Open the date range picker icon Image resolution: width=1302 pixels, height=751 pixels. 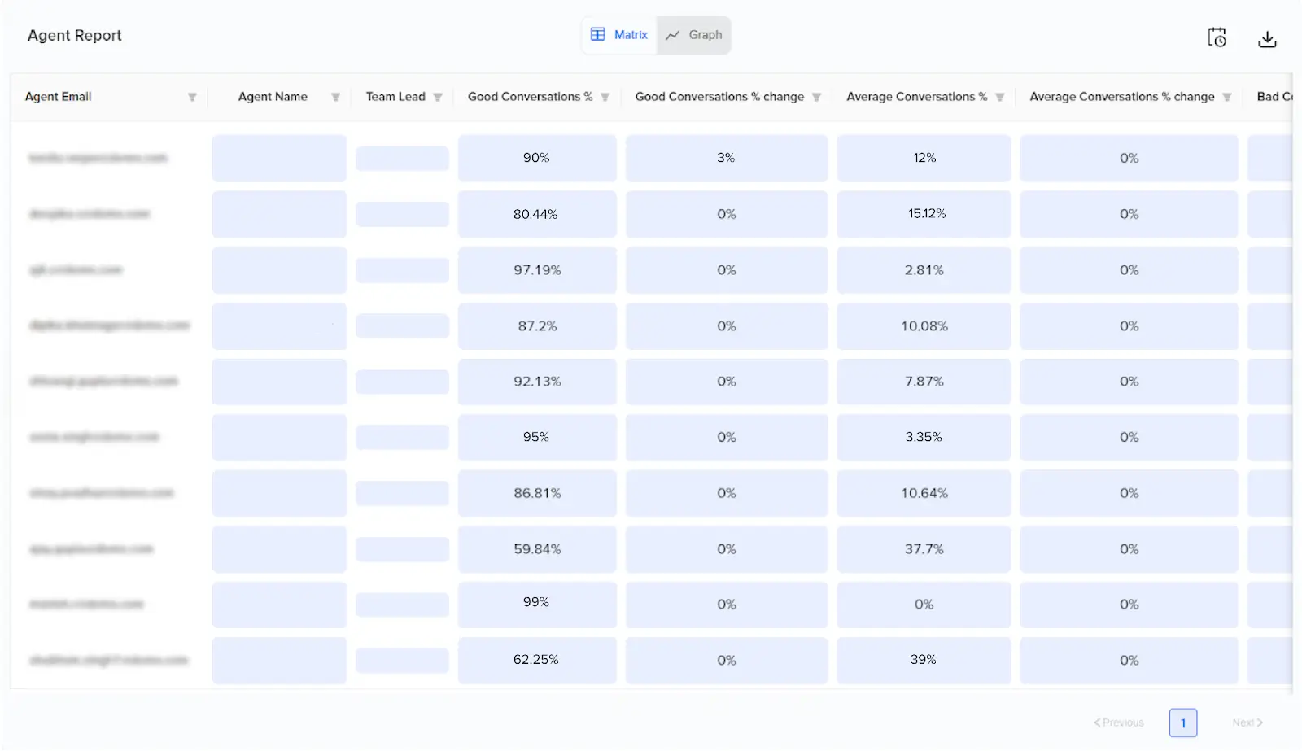click(1217, 37)
